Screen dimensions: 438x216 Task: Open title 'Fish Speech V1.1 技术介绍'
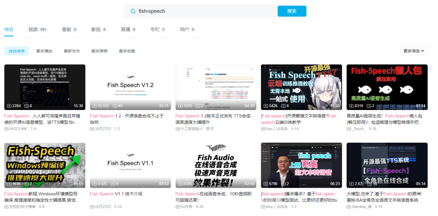pos(116,194)
